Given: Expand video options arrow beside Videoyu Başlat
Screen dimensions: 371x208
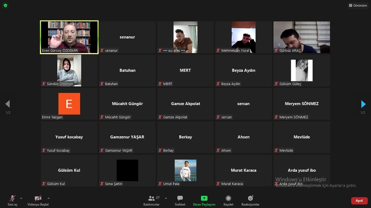Looking at the screenshot, I should click(49, 198).
